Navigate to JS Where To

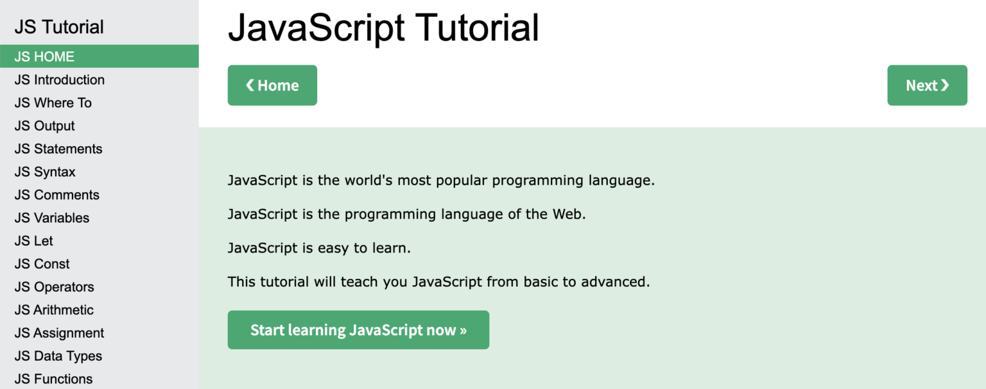coord(53,103)
